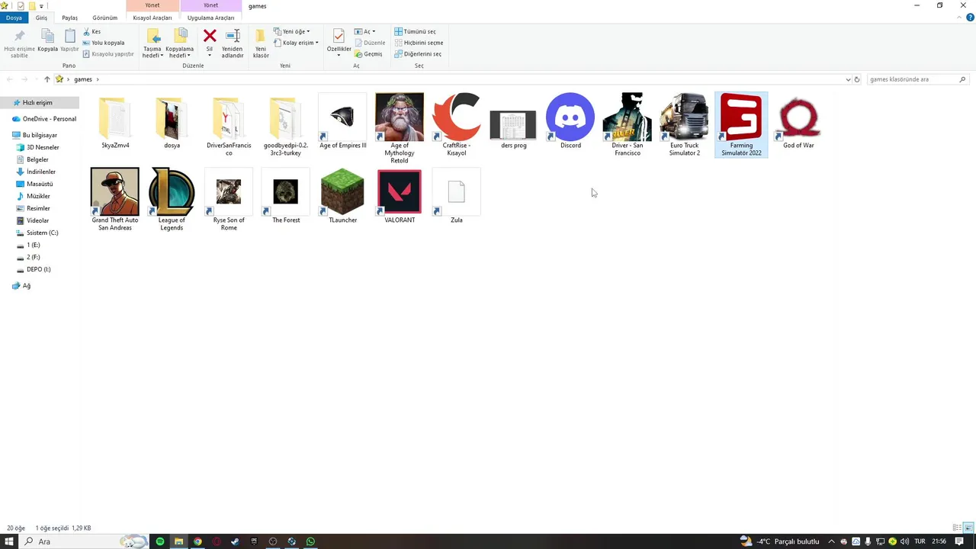Open DEPO (I:) drive in sidebar
This screenshot has height=549, width=976.
click(39, 269)
